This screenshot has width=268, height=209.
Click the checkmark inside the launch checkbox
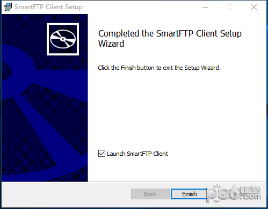click(102, 154)
